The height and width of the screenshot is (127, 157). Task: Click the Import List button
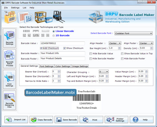pos(16,120)
